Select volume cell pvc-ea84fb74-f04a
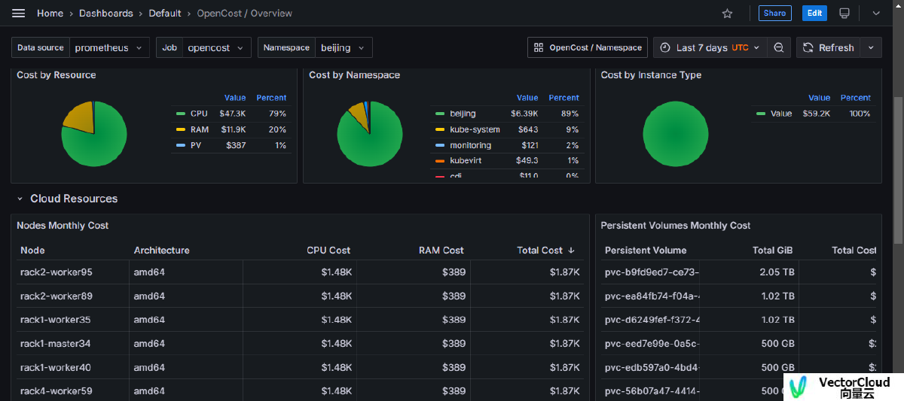Screen dimensions: 904x401 (x=652, y=296)
